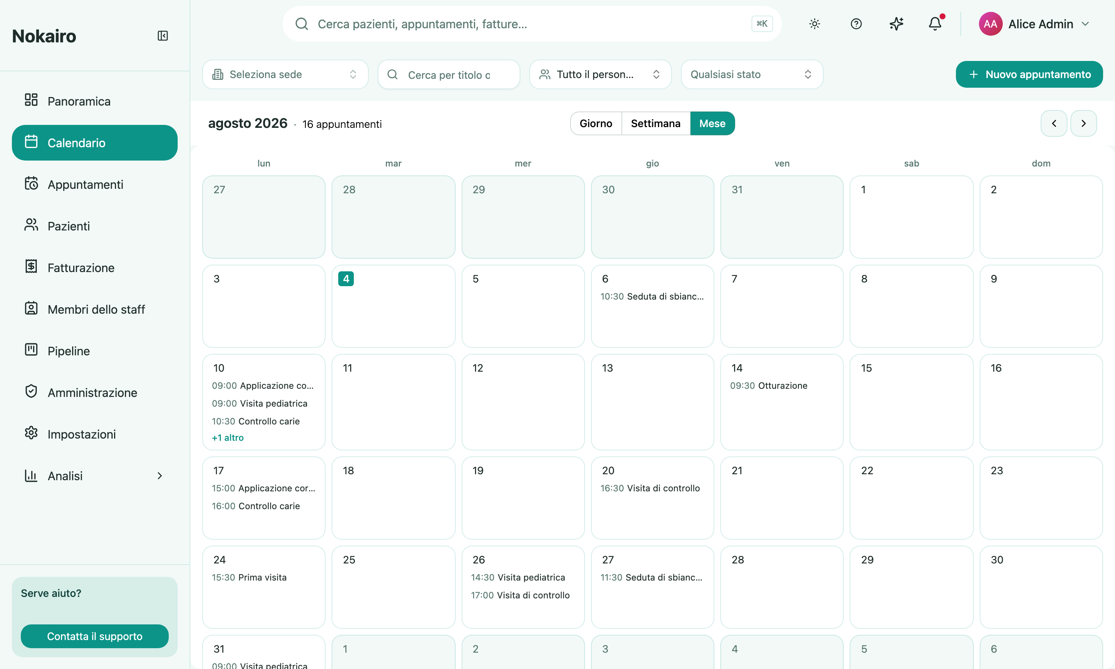Click the Membri dello staff badge icon

coord(31,308)
